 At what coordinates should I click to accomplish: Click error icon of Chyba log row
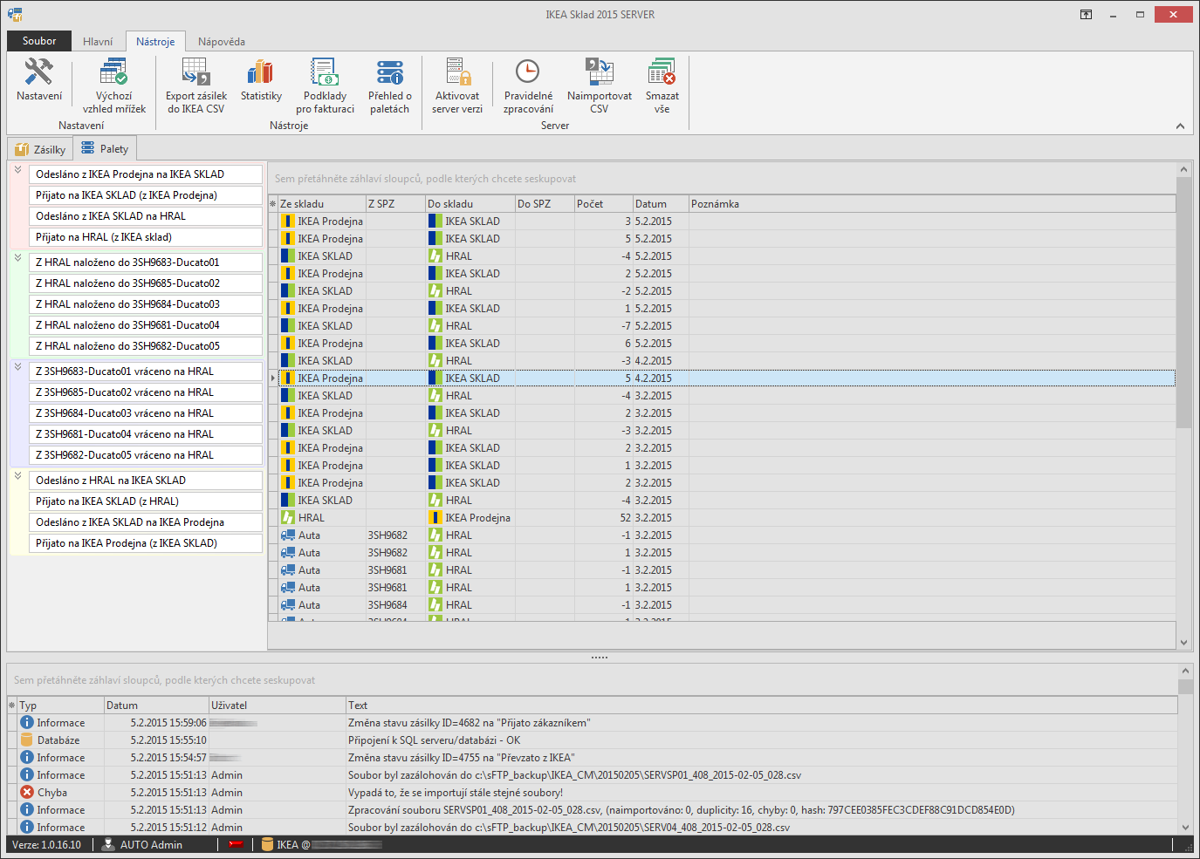click(27, 792)
